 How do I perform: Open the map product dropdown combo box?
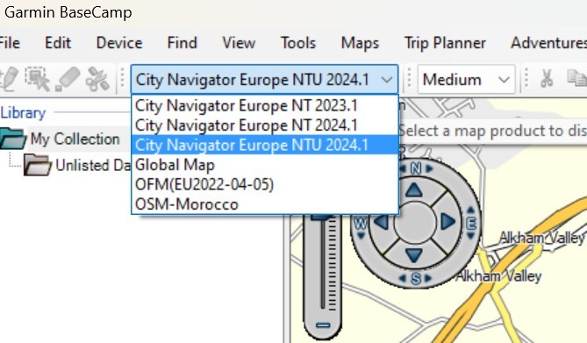[264, 79]
